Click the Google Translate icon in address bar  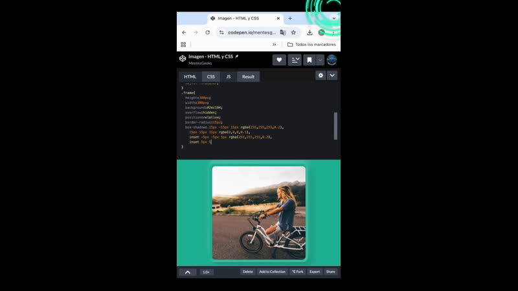click(x=283, y=32)
